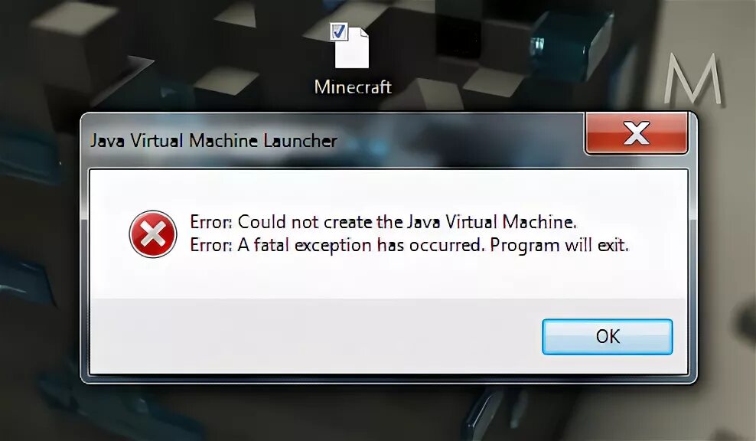The width and height of the screenshot is (756, 441).
Task: Click the Java Virtual Machine Launcher title text
Action: (x=213, y=141)
